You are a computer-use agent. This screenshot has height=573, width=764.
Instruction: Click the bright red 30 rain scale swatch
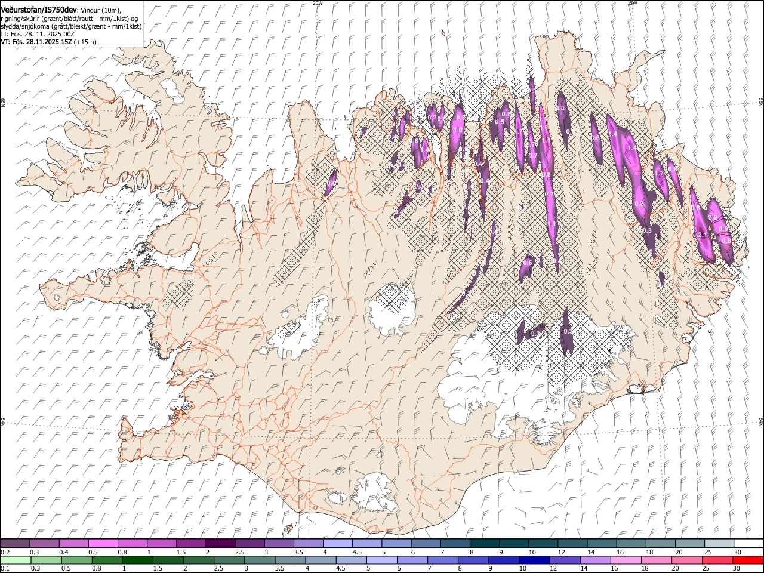pyautogui.click(x=748, y=560)
